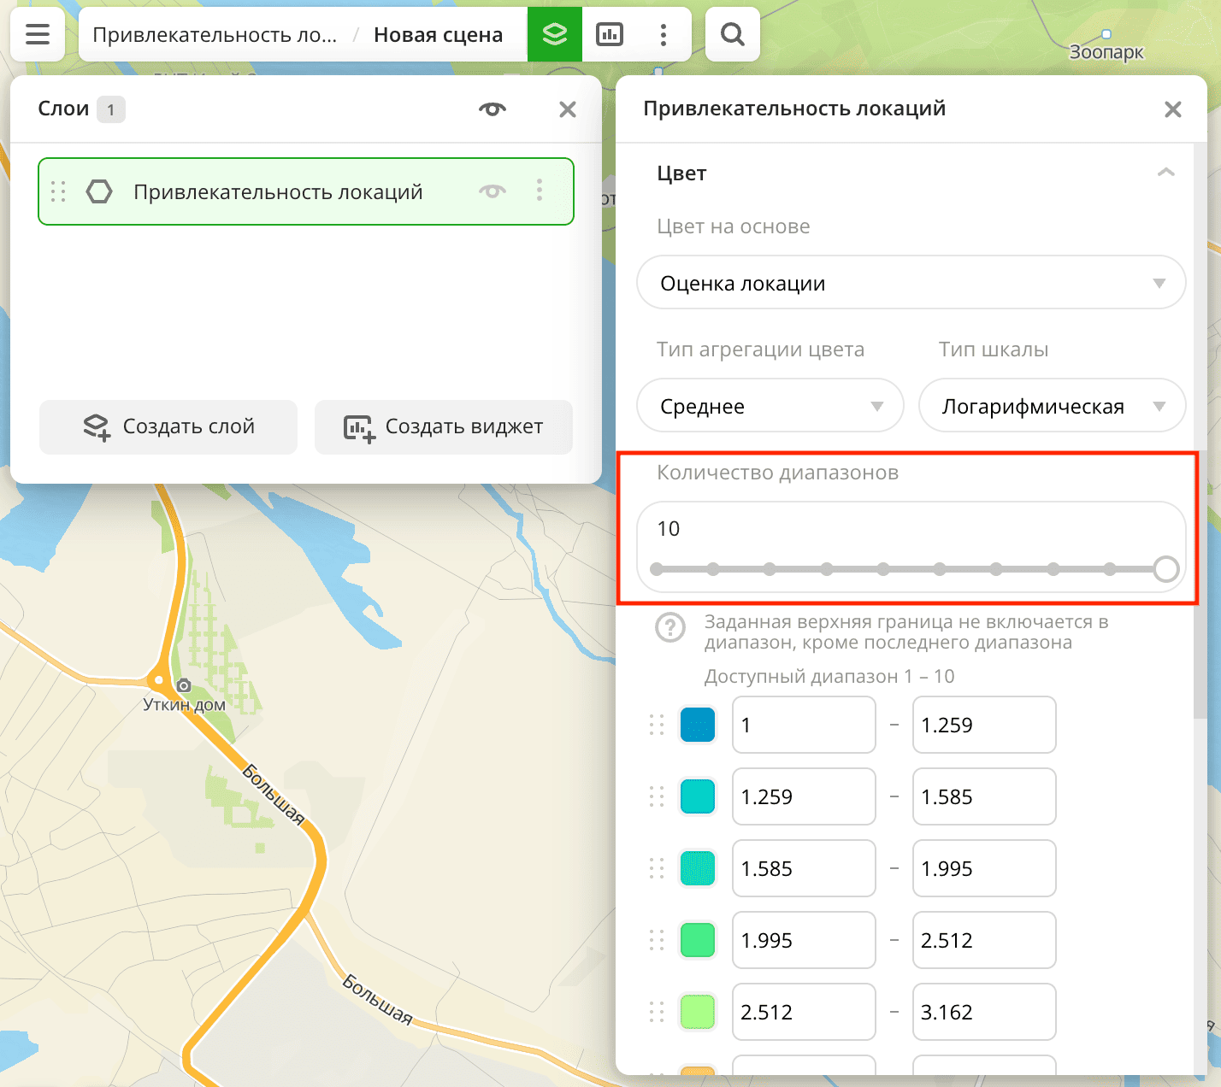Hide the Привлекательность локаций layer
The image size is (1221, 1087).
coord(493,191)
